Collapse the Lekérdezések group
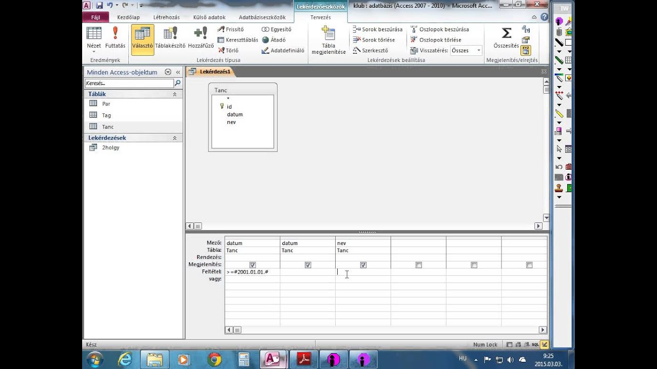 pos(175,138)
